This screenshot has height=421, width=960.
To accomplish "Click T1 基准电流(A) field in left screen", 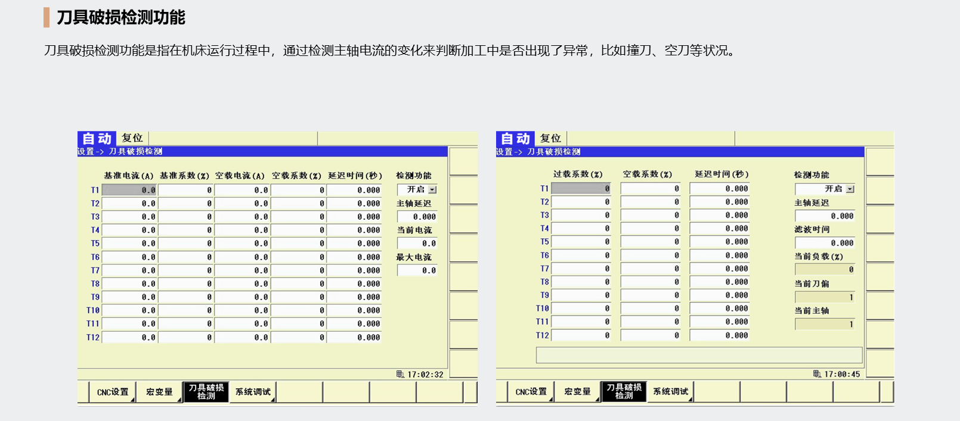I will point(129,190).
